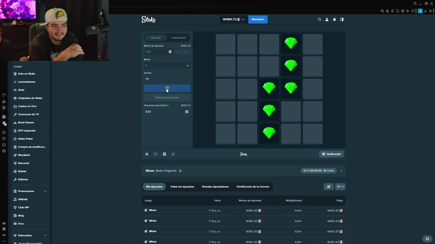Click the browser pin icon
Viewport: 435px width, 244px height.
coord(393,11)
